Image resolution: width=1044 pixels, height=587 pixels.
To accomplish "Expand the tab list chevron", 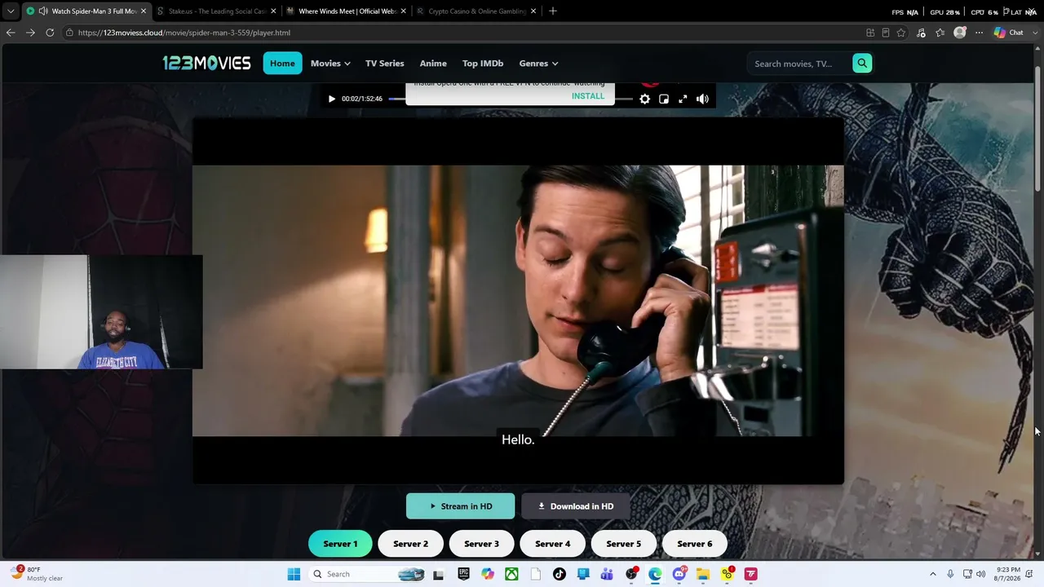I will point(11,11).
